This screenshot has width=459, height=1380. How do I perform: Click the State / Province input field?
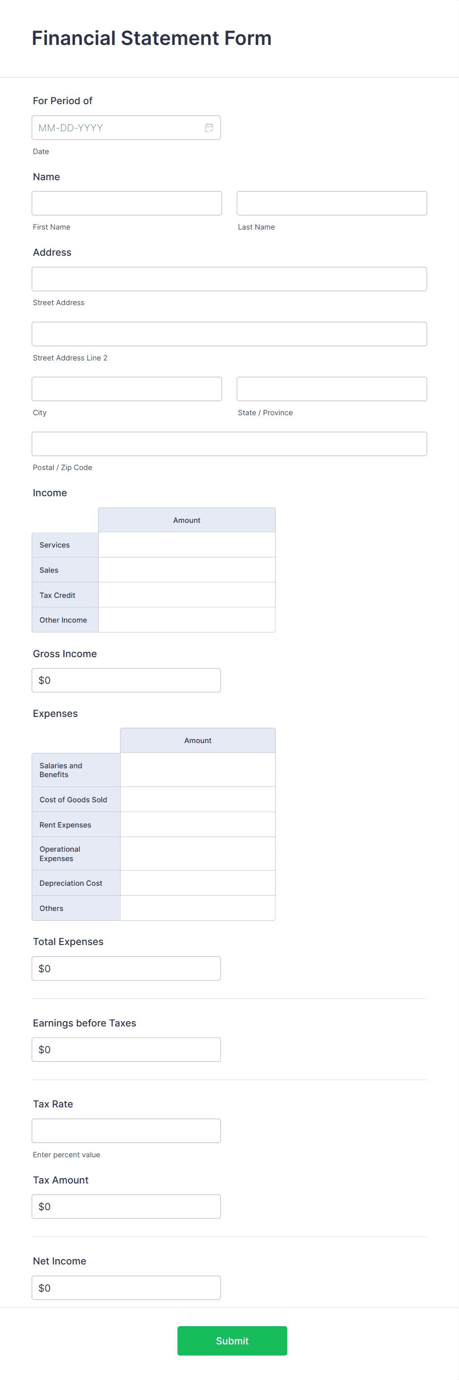click(331, 389)
